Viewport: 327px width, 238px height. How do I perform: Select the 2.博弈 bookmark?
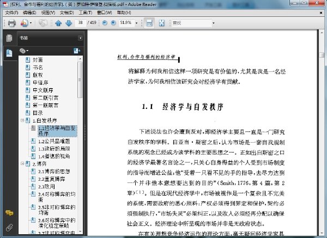[39, 164]
